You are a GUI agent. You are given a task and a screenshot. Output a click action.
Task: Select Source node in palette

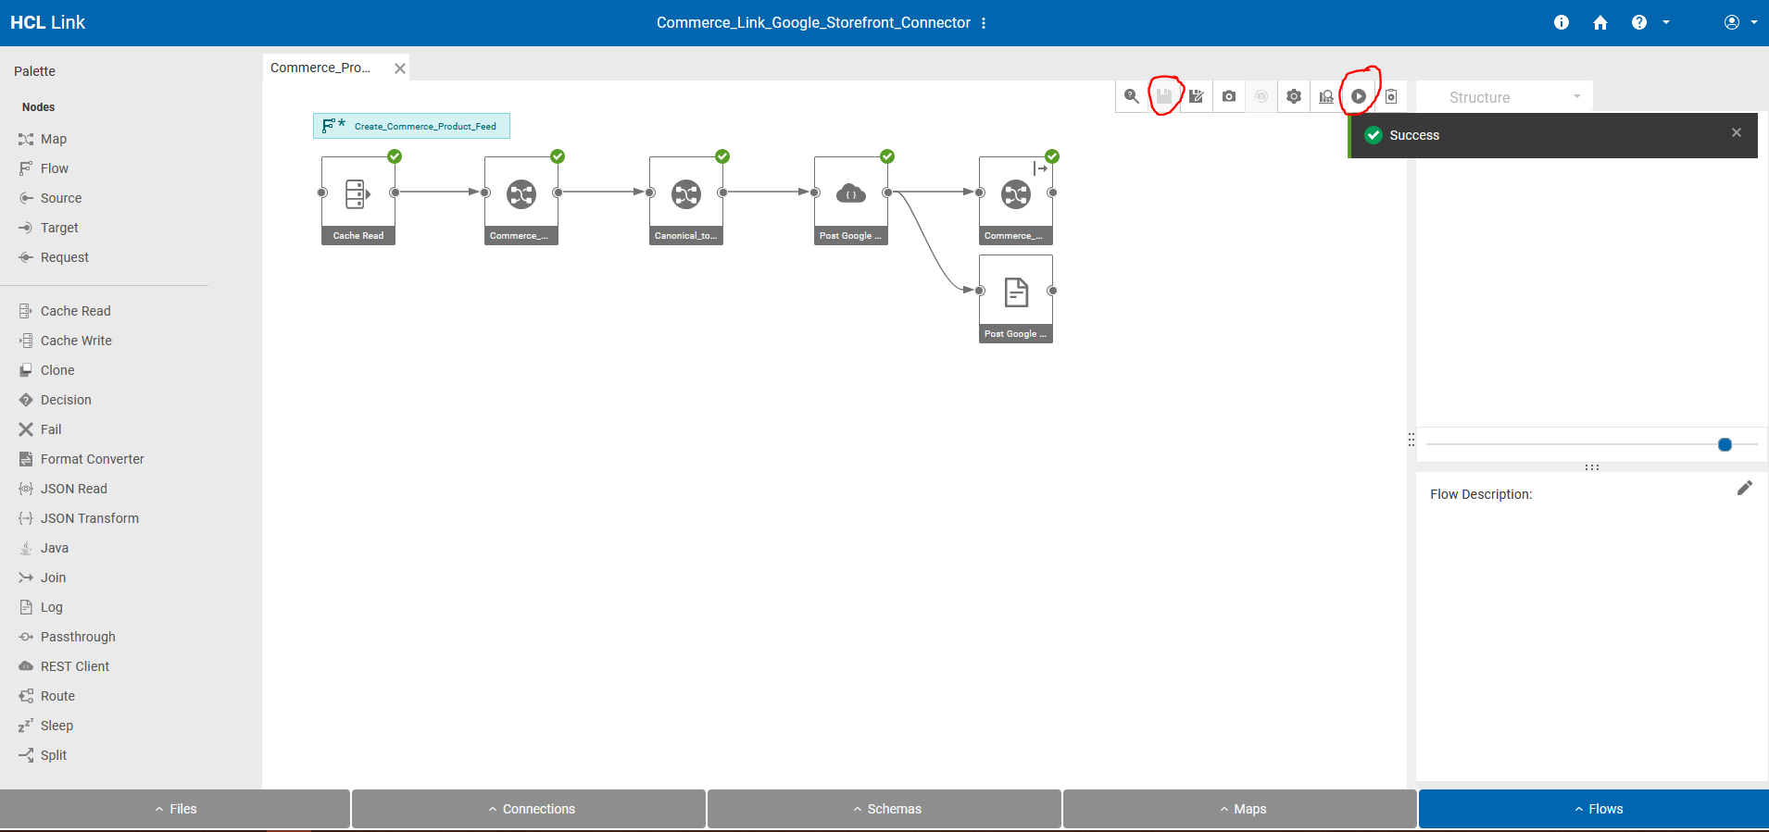pyautogui.click(x=50, y=198)
